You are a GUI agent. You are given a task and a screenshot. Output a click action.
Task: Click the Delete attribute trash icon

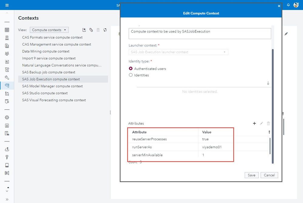(268, 123)
